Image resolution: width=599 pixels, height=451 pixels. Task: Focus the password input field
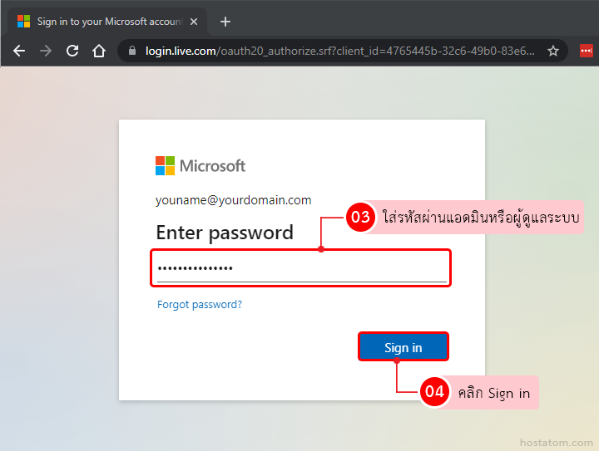[x=300, y=268]
